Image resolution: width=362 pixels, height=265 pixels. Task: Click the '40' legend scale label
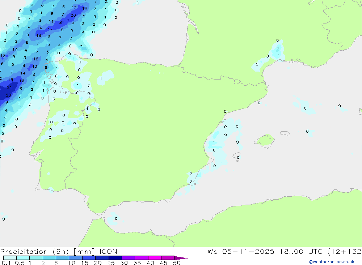(x=150, y=263)
